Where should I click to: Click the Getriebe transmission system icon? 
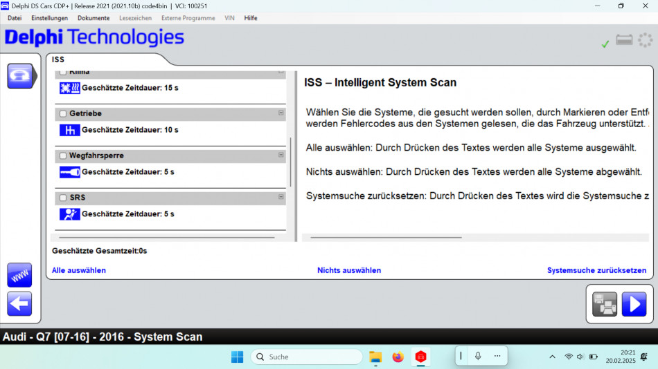click(x=69, y=130)
